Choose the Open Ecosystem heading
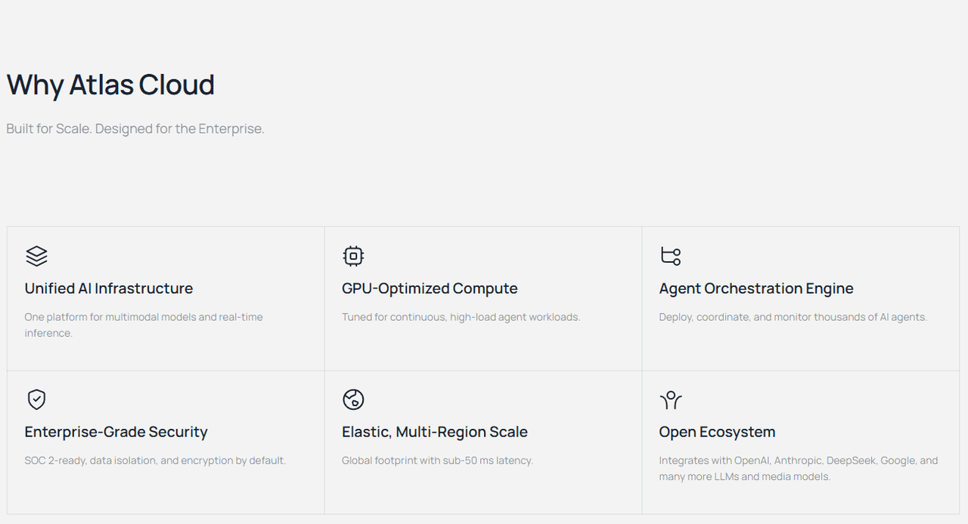The width and height of the screenshot is (968, 524). point(717,432)
